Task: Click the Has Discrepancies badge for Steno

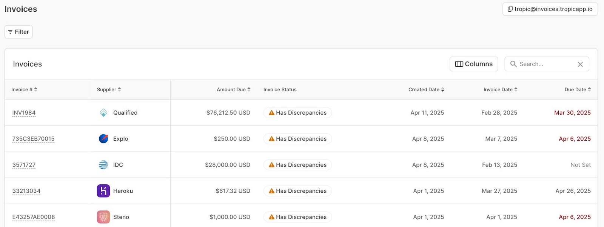Action: [297, 217]
